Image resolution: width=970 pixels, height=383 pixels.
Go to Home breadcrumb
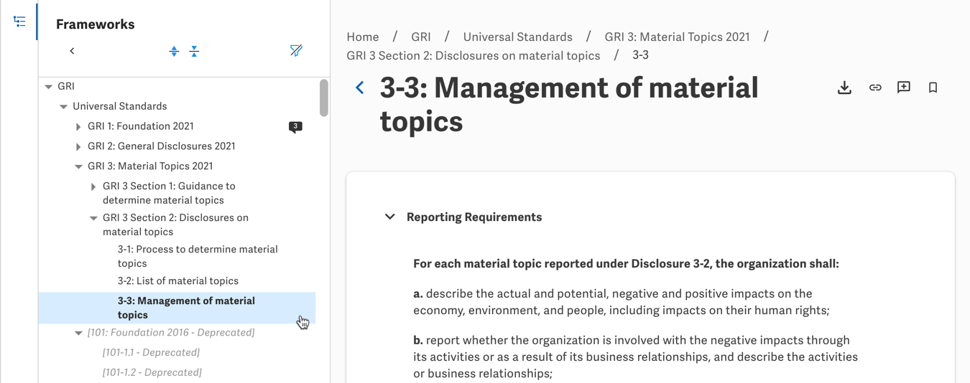click(x=363, y=37)
